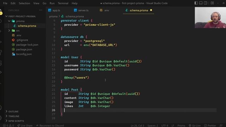Select the schema.prisma editor tab
The image size is (226, 127).
click(138, 10)
